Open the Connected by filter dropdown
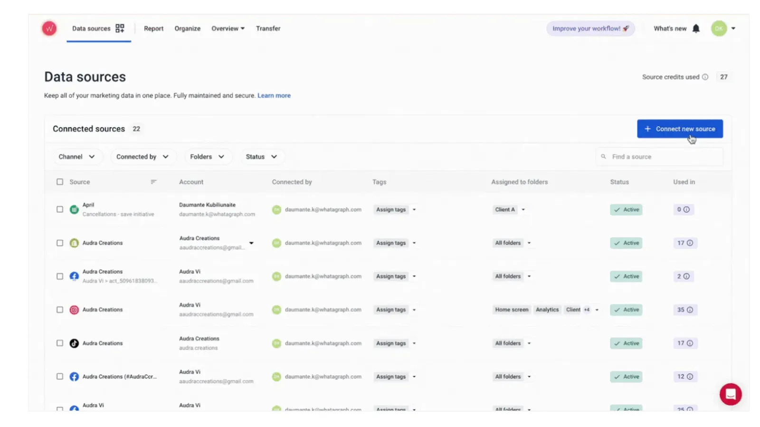The width and height of the screenshot is (760, 427). pyautogui.click(x=142, y=157)
